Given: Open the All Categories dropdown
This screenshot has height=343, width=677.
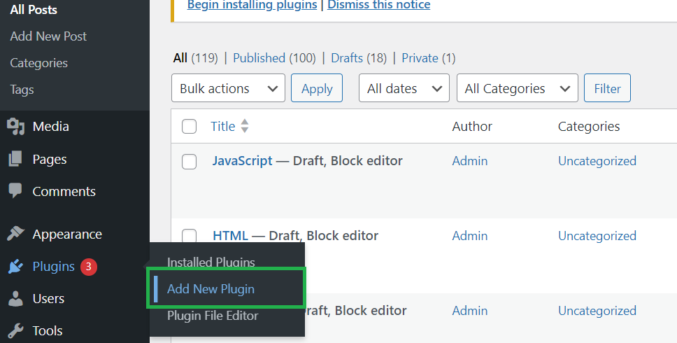Looking at the screenshot, I should pyautogui.click(x=517, y=89).
